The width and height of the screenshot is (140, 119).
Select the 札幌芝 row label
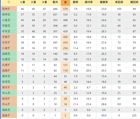(x=9, y=59)
